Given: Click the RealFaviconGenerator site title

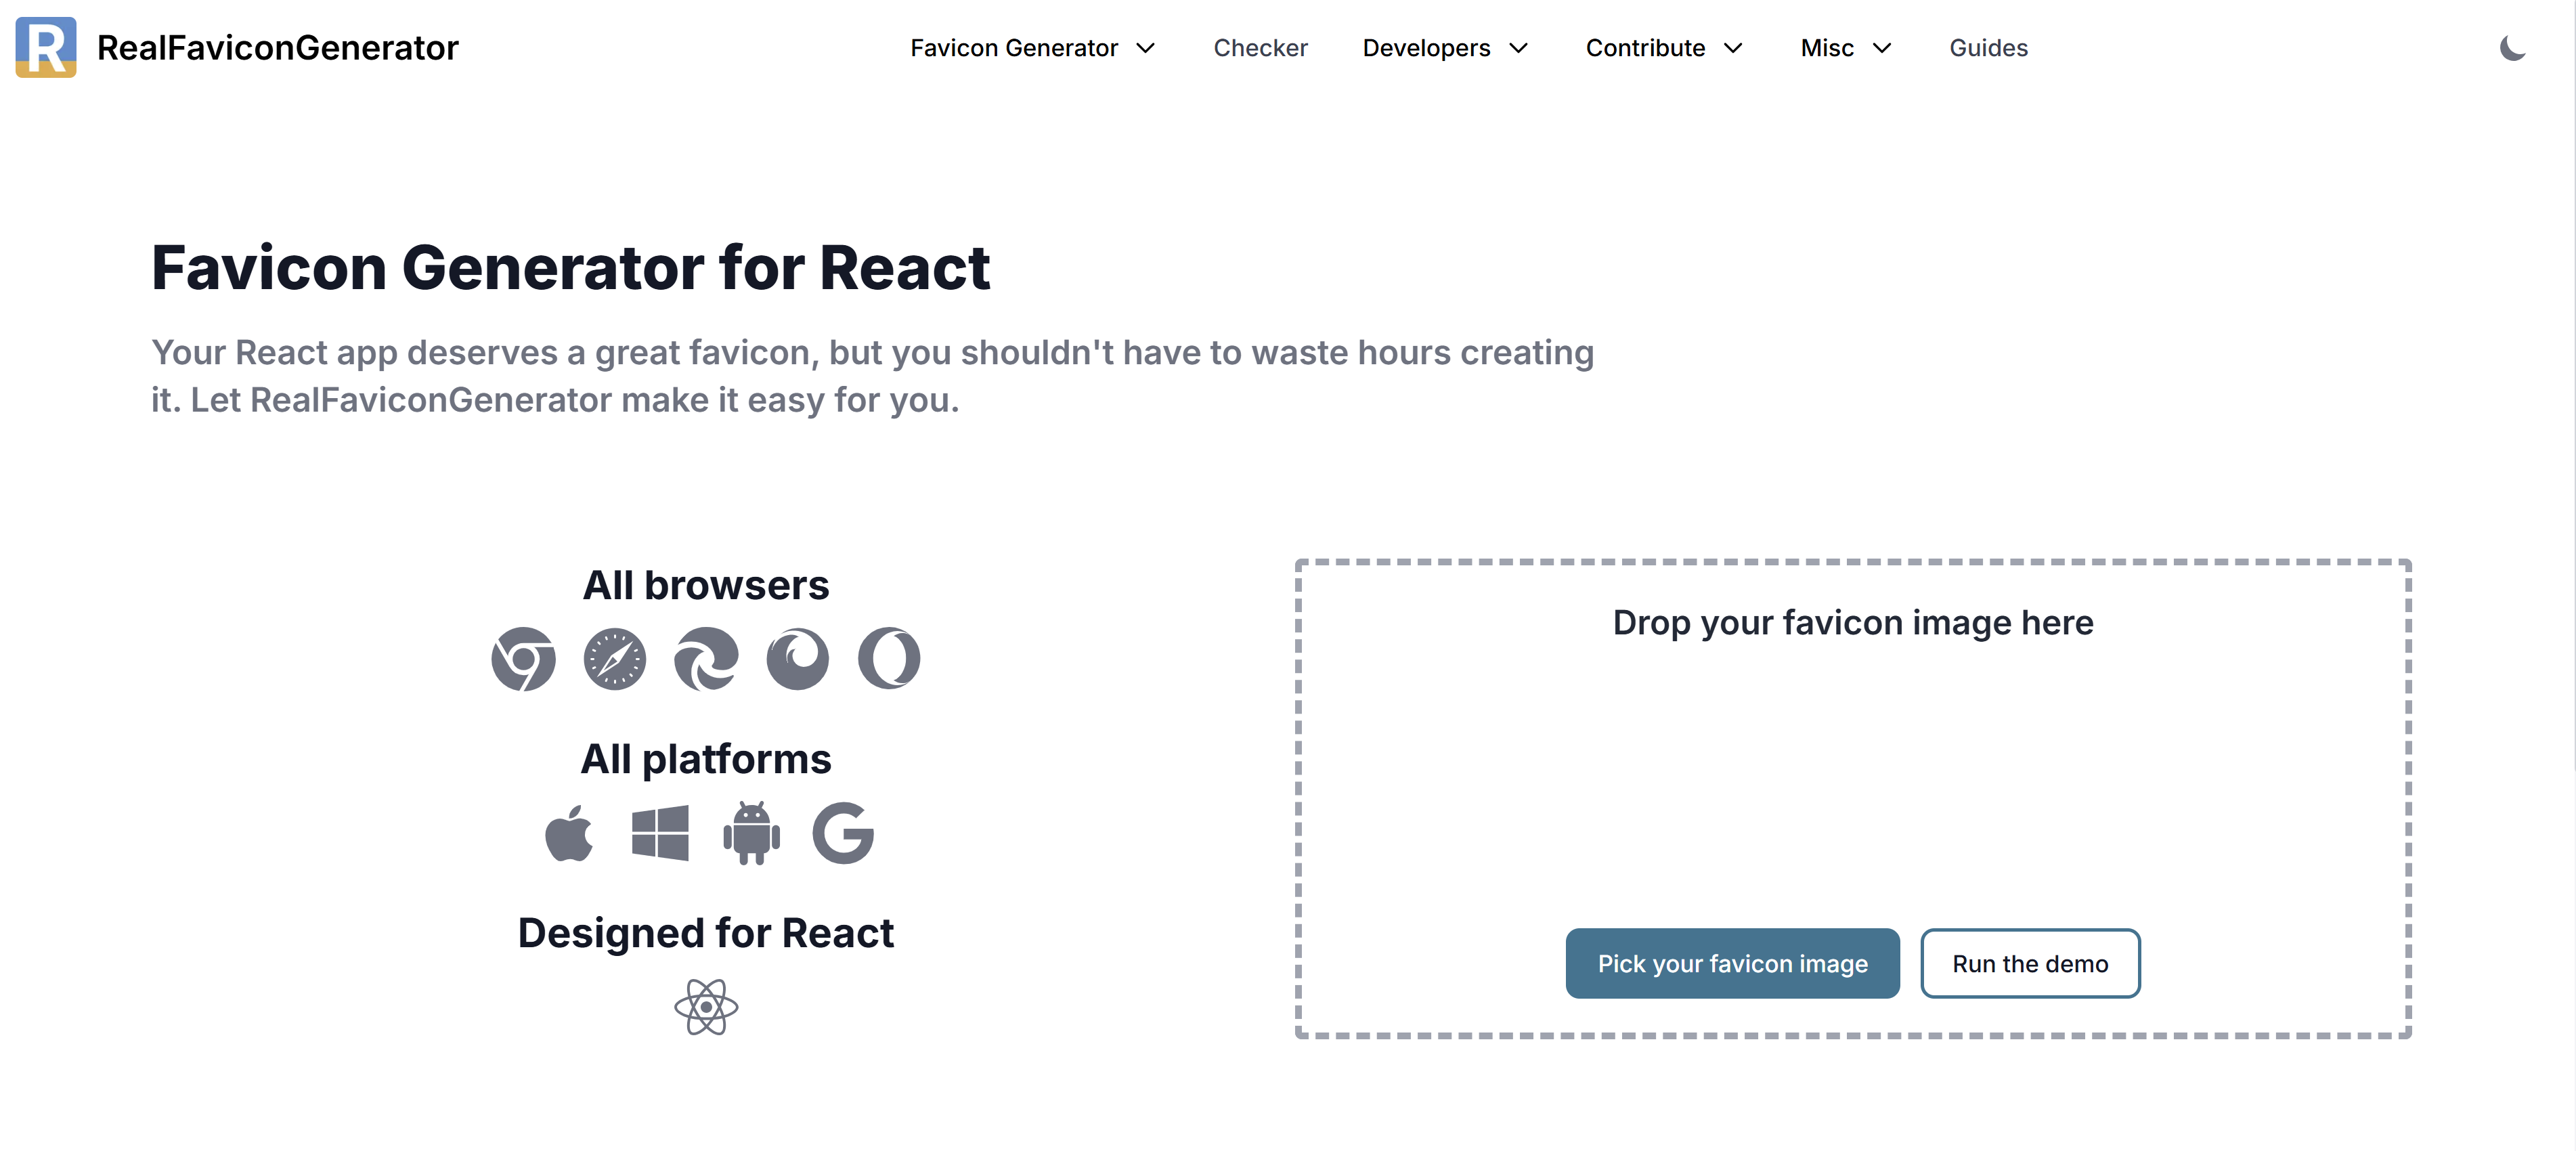Looking at the screenshot, I should point(278,48).
